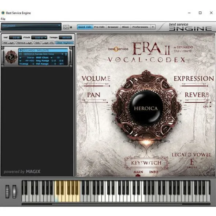Click the Pan slider
216x216 pixels.
94,102
